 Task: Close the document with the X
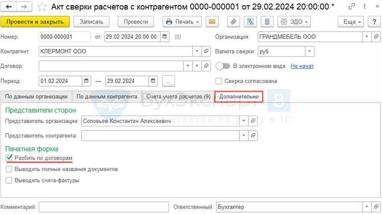377,7
